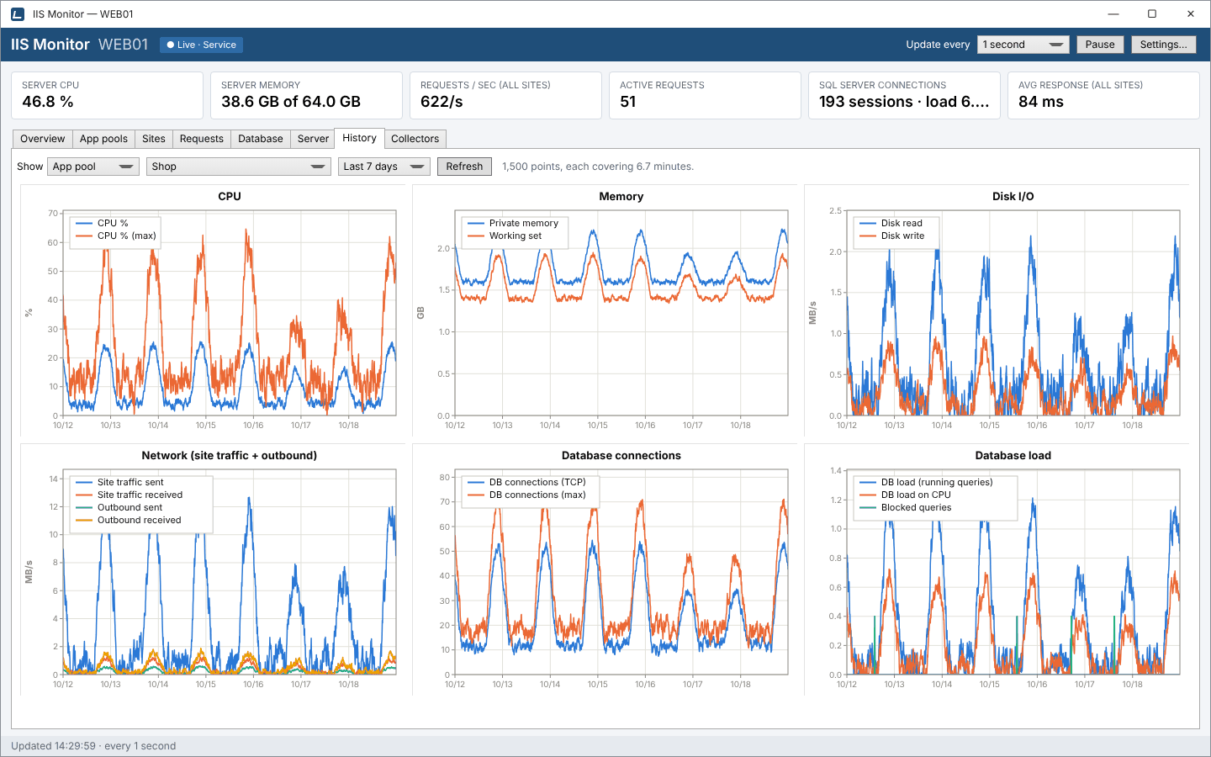Click the DB load on CPU legend entry
The height and width of the screenshot is (757, 1211).
tap(905, 495)
